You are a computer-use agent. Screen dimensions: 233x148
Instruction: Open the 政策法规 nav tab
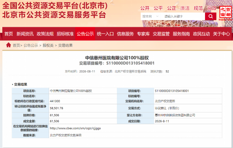tap(45, 34)
